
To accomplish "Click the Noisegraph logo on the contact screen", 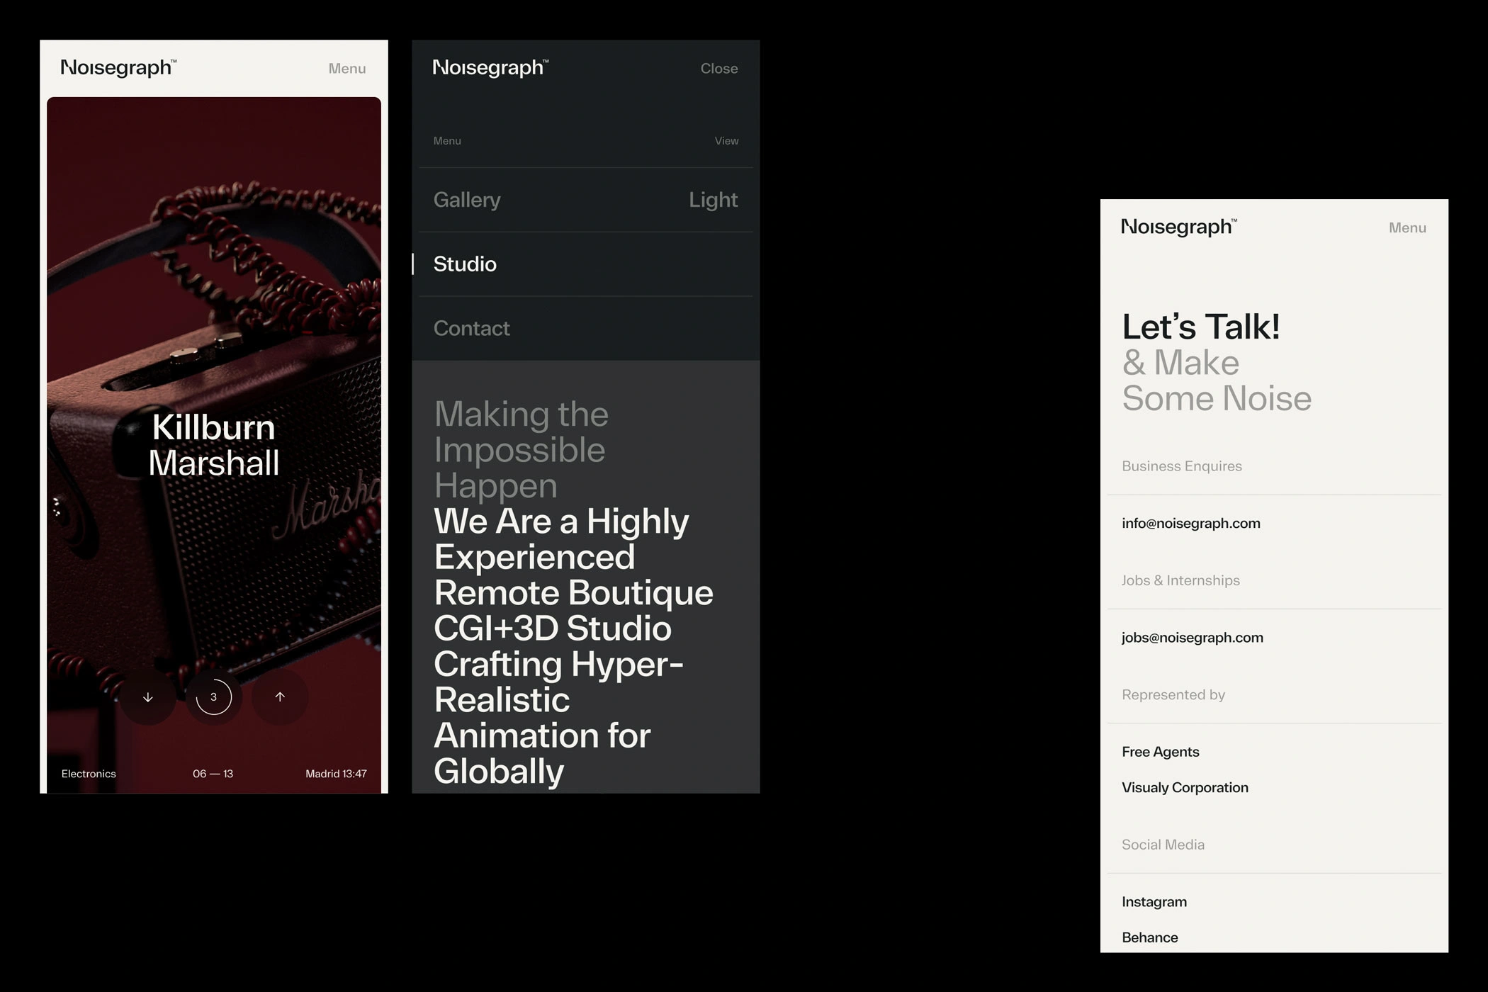I will [1179, 227].
